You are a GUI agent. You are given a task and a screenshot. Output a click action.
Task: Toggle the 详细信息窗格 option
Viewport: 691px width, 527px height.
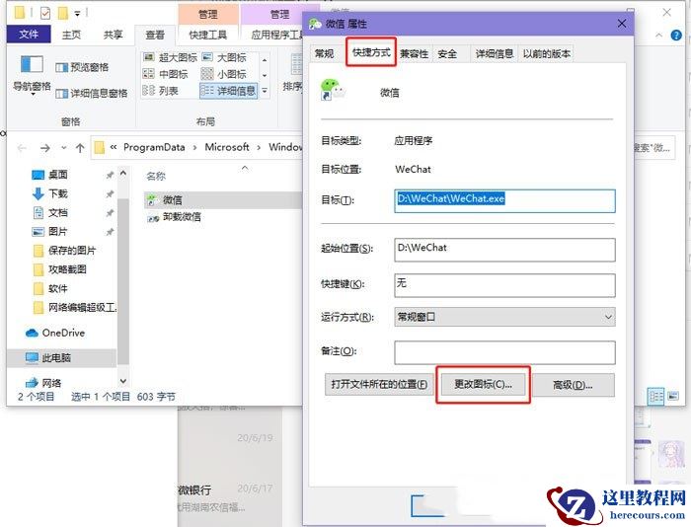[x=92, y=93]
